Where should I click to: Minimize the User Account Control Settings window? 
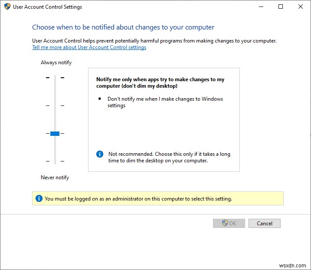click(x=261, y=7)
